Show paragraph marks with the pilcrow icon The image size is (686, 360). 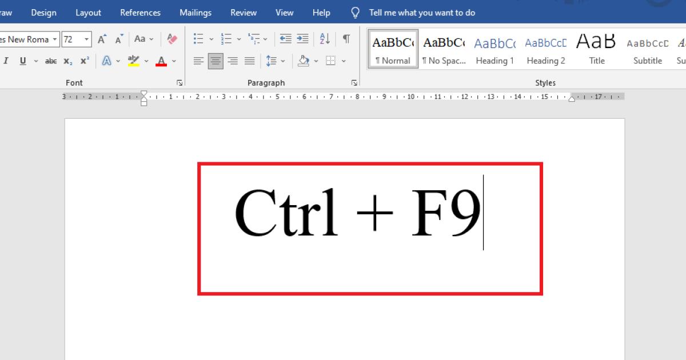(346, 39)
